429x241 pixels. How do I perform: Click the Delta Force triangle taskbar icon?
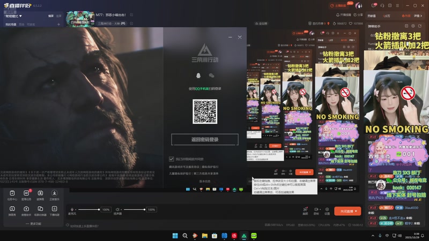coord(244,236)
